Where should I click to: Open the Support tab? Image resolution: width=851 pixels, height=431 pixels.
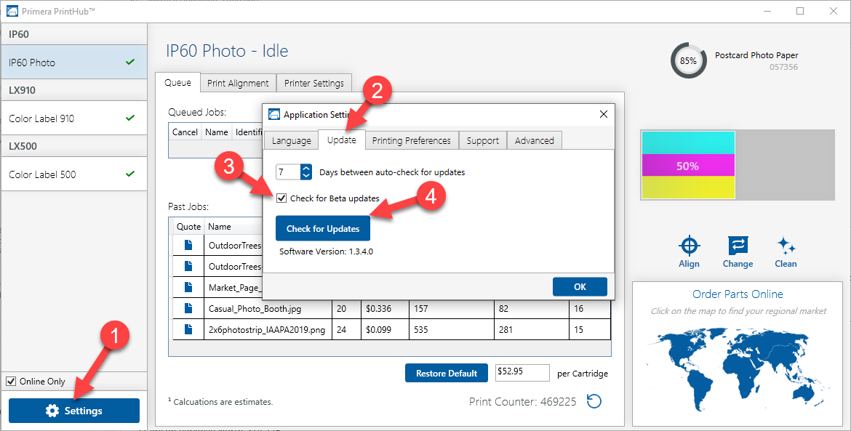click(482, 140)
